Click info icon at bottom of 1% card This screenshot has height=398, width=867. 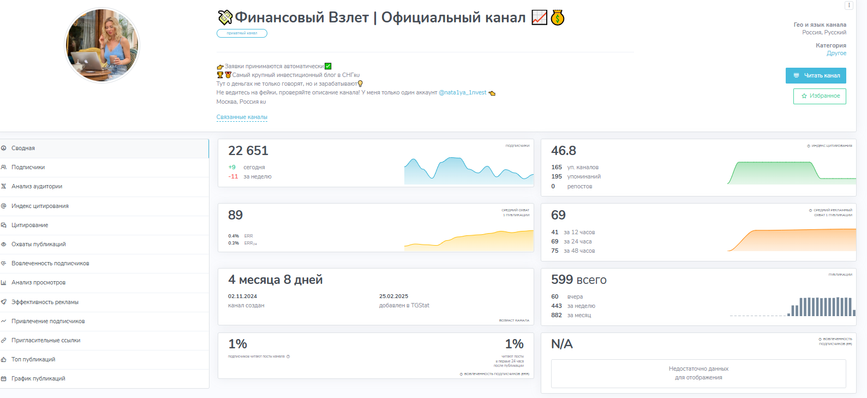(461, 374)
